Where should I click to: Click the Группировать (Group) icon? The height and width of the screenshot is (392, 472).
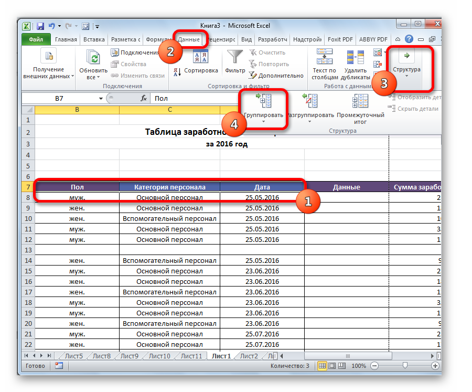click(264, 102)
